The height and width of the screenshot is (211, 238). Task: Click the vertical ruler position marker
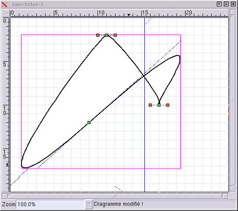coord(7,164)
